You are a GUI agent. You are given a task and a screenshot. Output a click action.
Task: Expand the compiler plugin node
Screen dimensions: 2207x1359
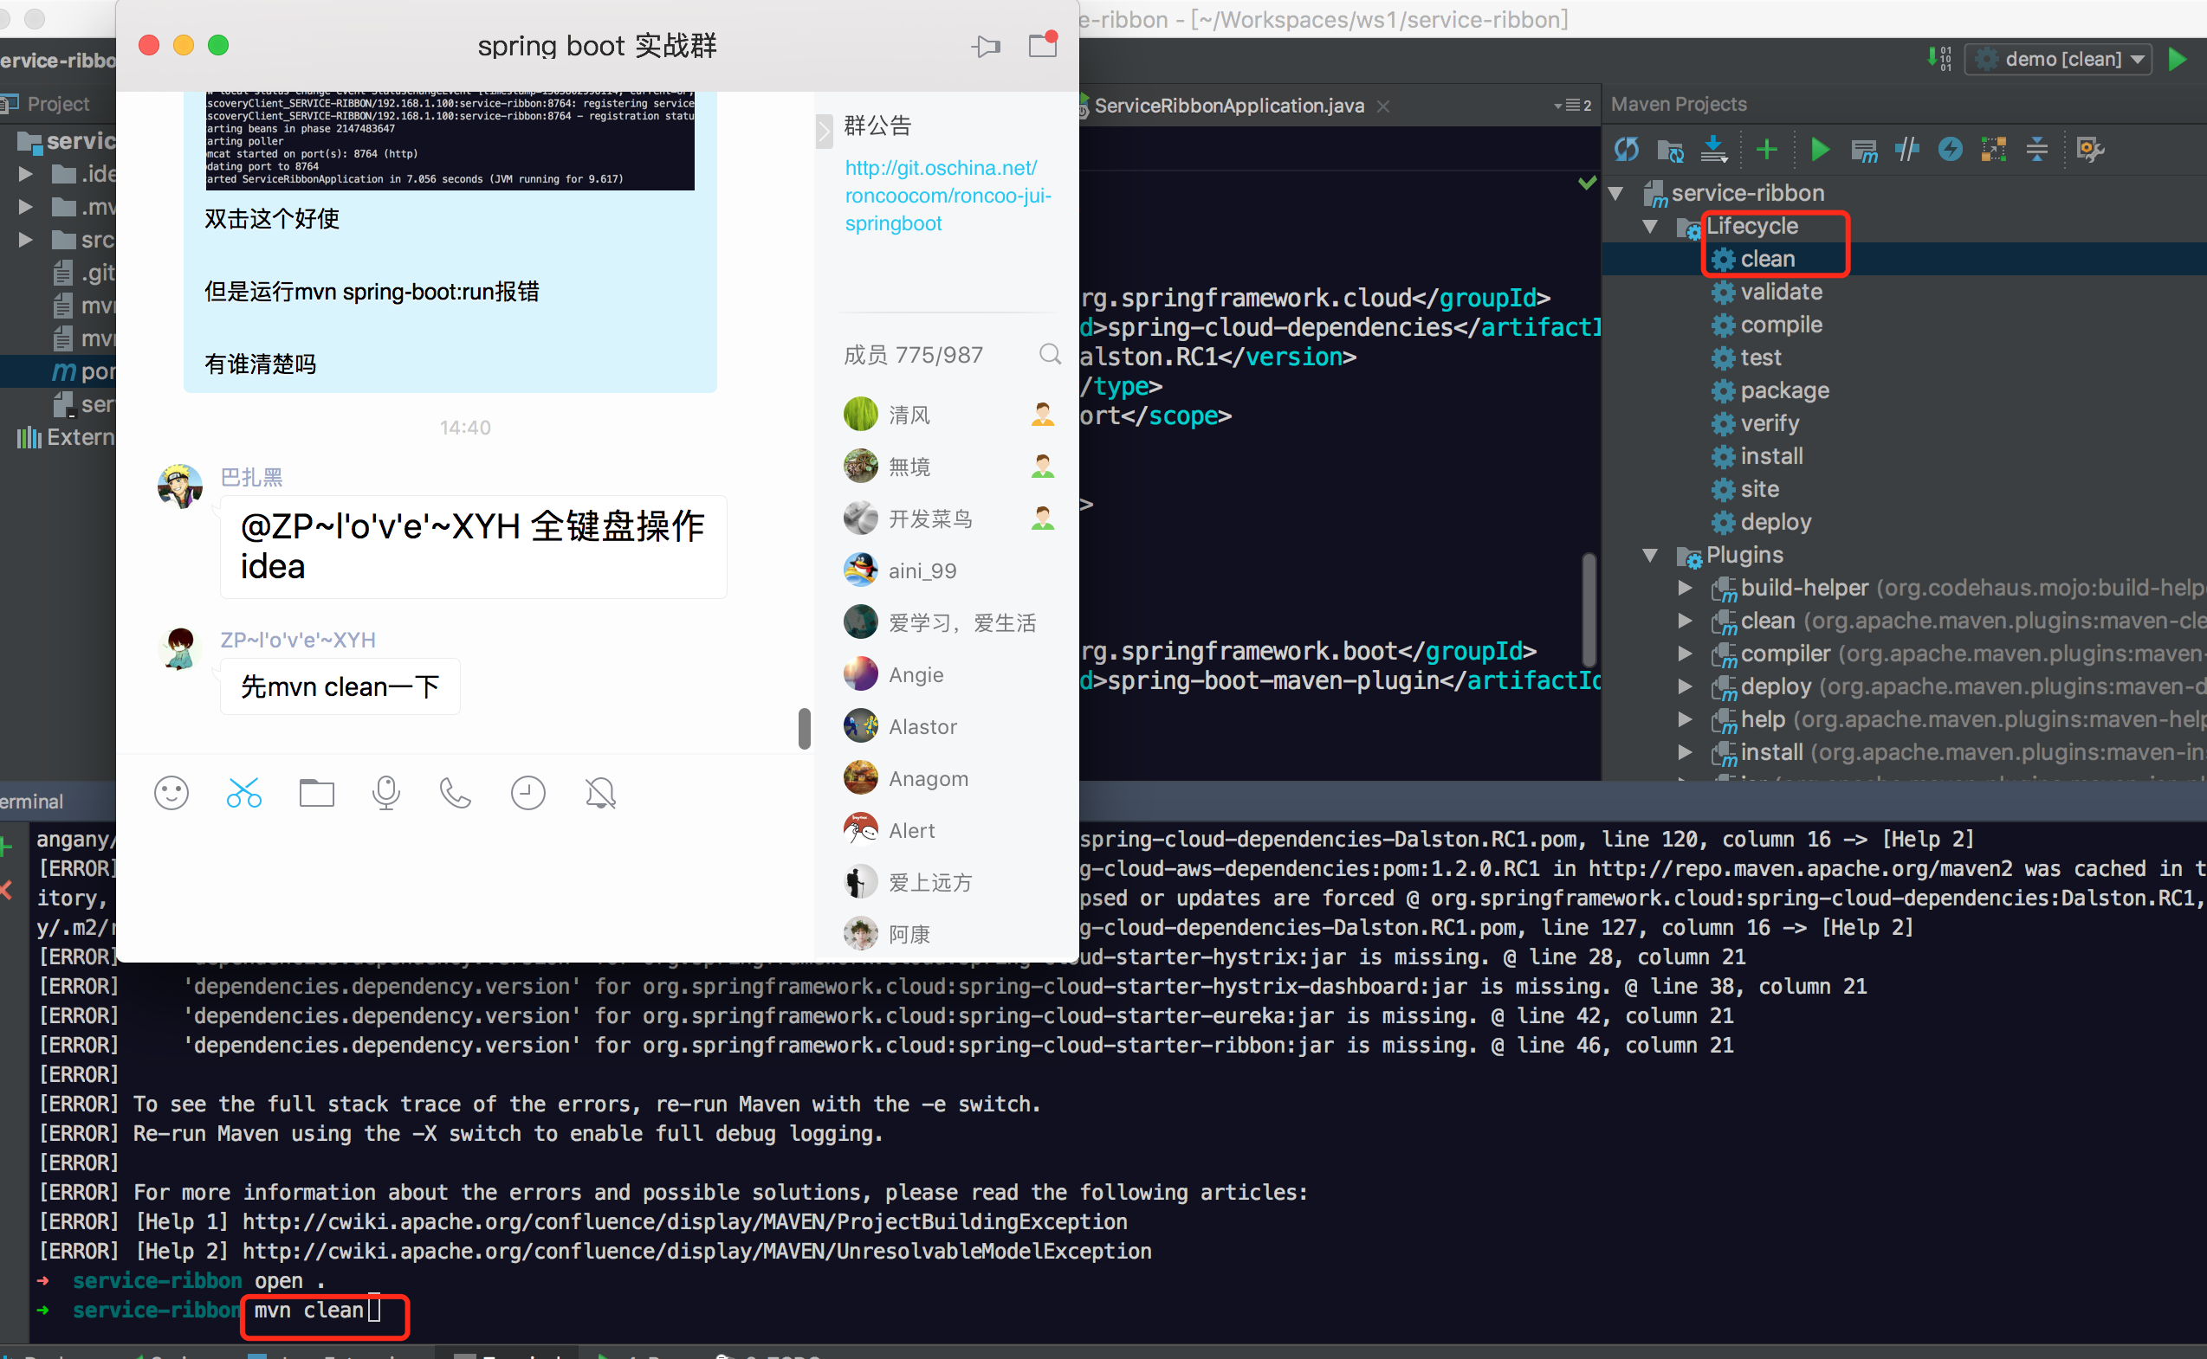click(1686, 654)
